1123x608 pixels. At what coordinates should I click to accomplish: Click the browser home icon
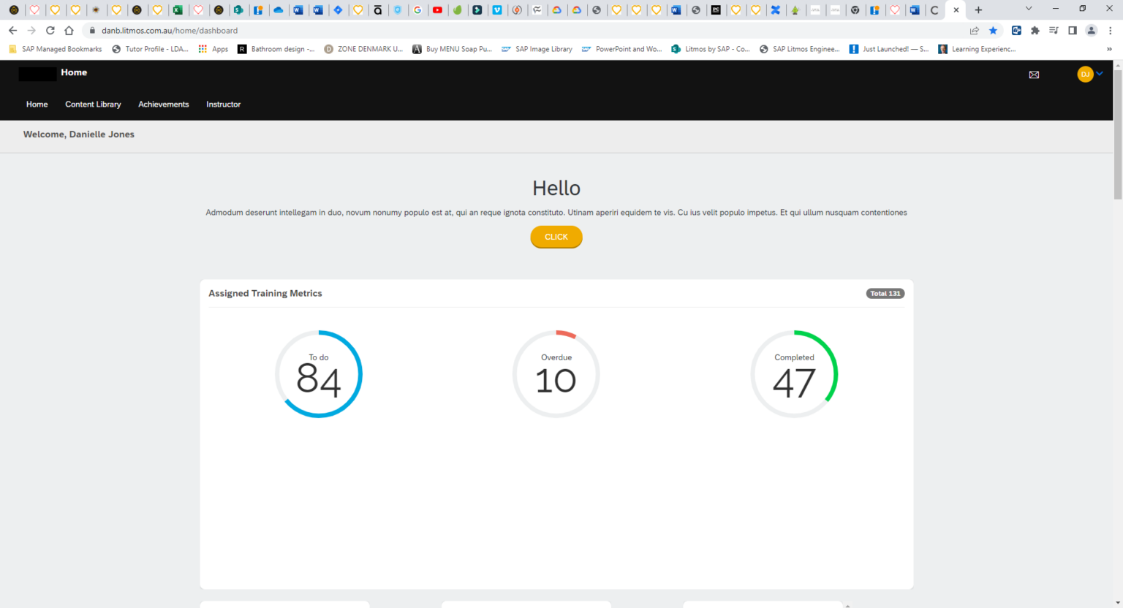[x=69, y=31]
